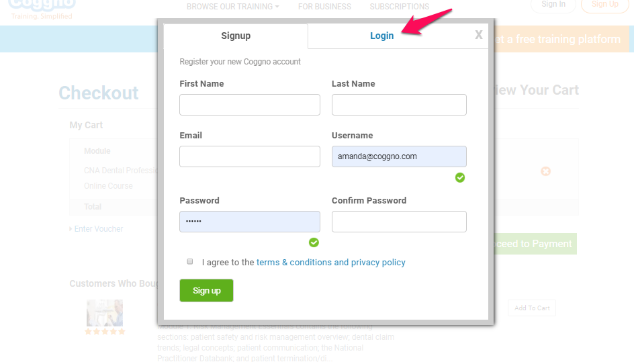This screenshot has height=362, width=634.
Task: Open the For Business menu item
Action: [324, 7]
